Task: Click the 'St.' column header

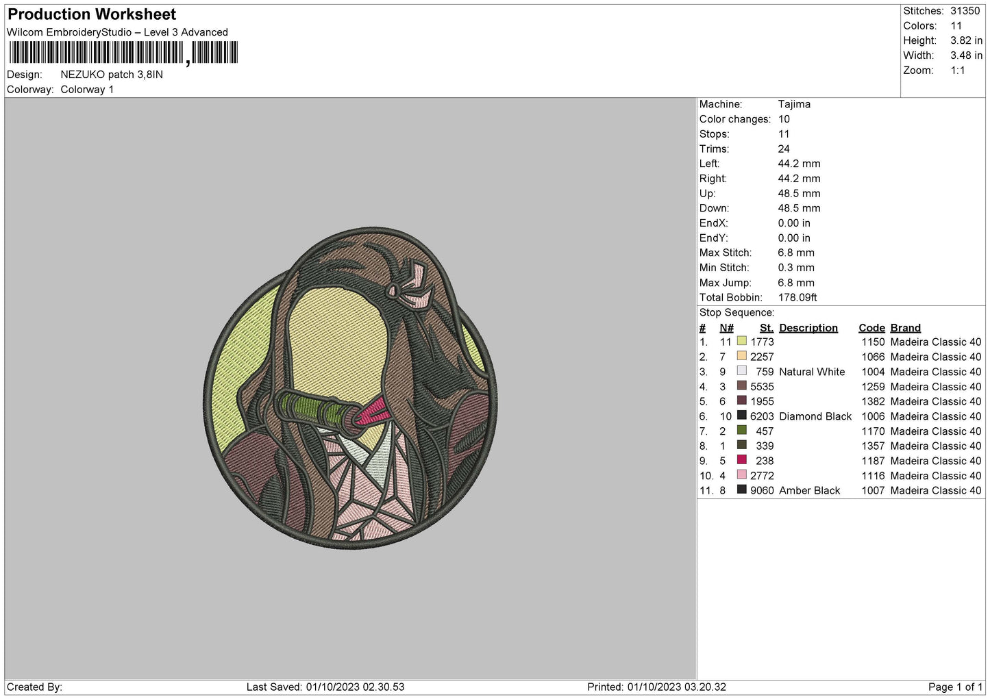Action: tap(767, 328)
